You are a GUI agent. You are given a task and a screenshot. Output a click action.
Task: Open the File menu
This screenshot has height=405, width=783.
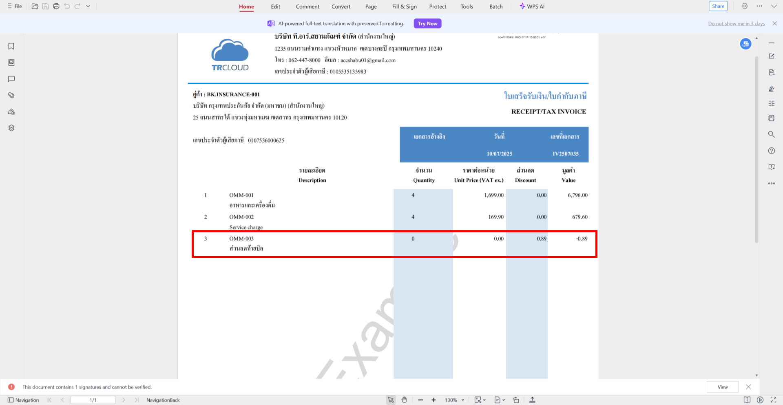tap(15, 6)
